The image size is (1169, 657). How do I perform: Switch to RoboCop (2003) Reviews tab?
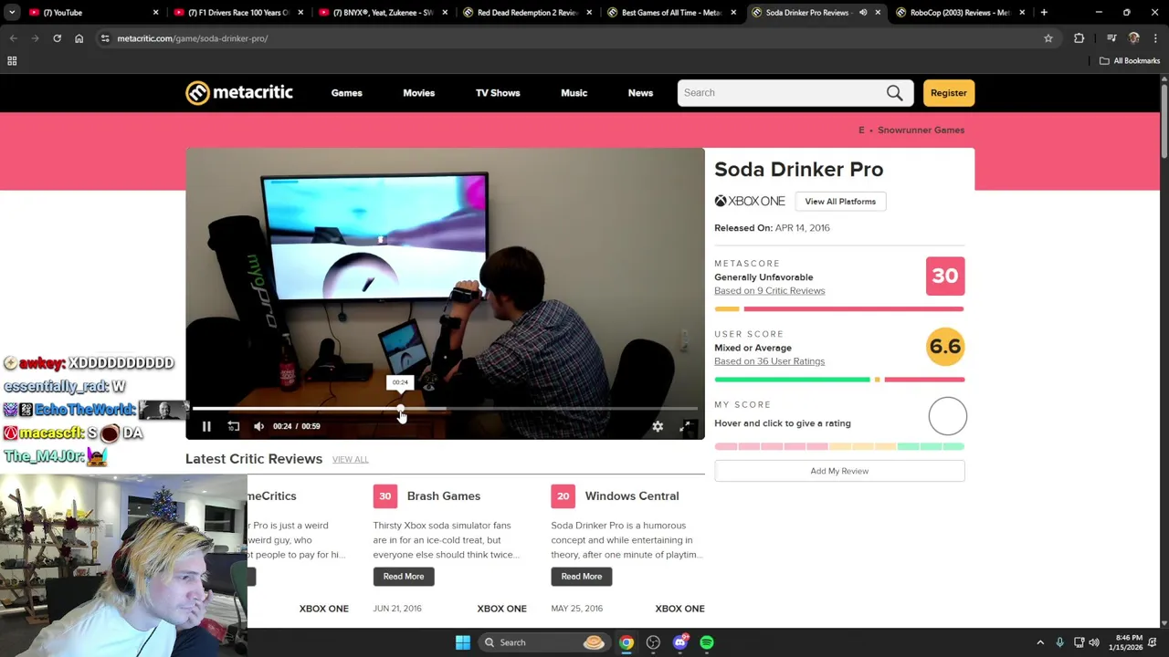click(959, 13)
